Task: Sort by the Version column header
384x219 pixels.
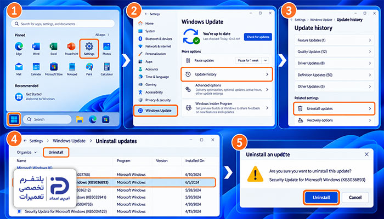Action: [162, 161]
